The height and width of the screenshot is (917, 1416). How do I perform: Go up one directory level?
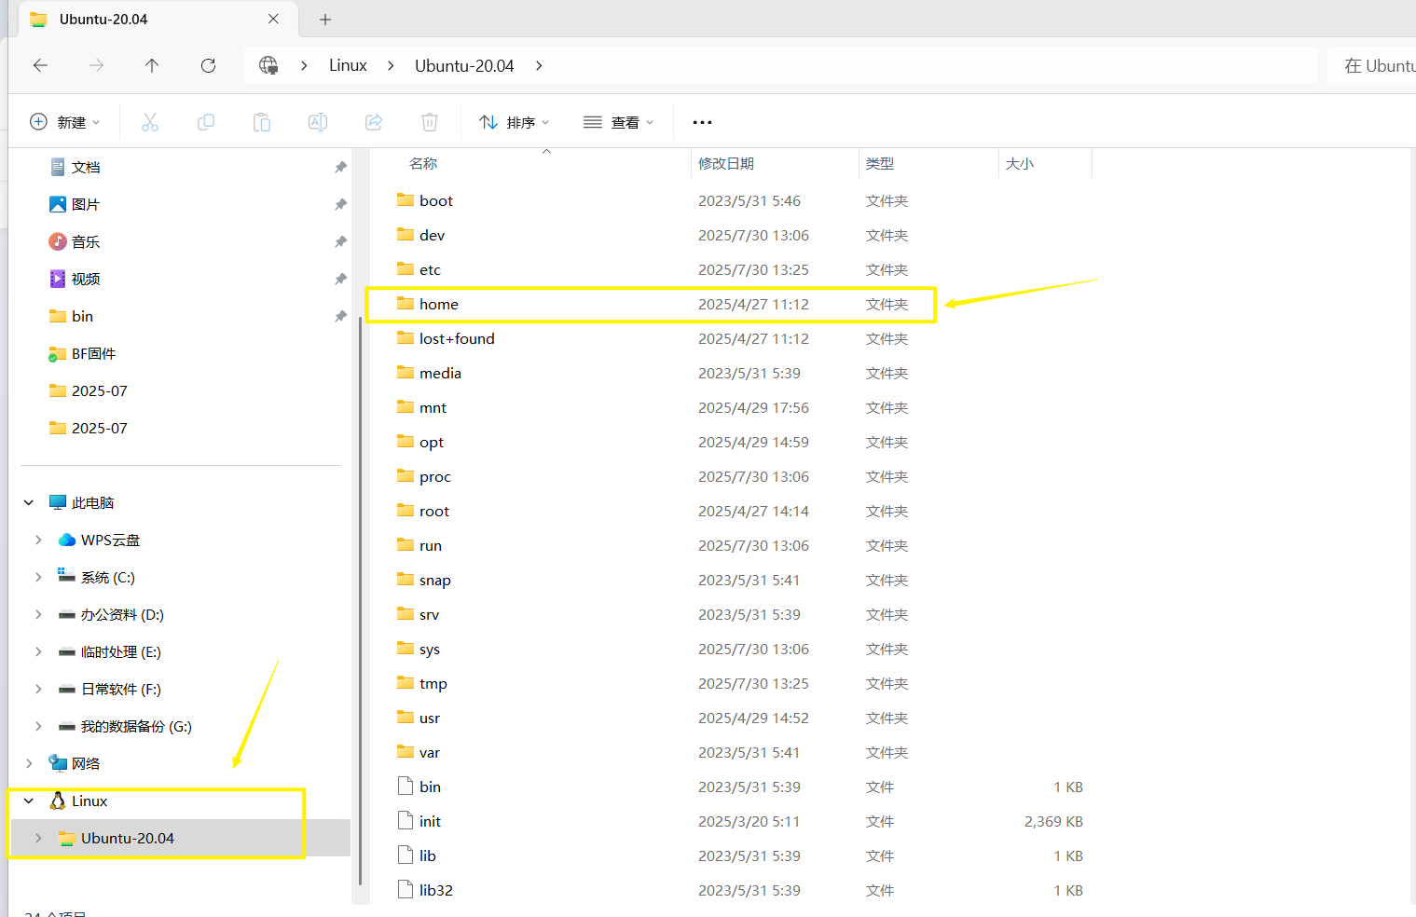coord(152,65)
